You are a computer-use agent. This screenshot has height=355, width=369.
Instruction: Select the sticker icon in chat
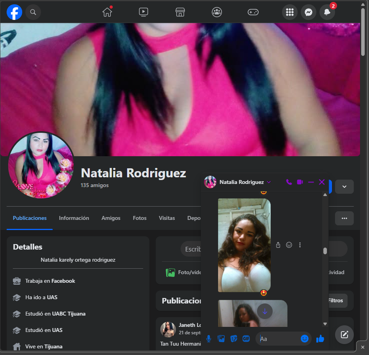point(234,339)
